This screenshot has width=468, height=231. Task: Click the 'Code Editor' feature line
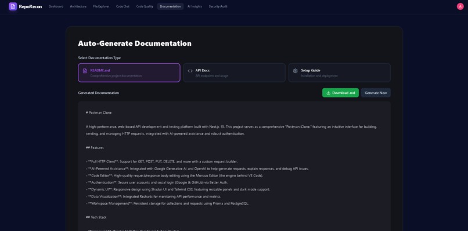pos(174,175)
